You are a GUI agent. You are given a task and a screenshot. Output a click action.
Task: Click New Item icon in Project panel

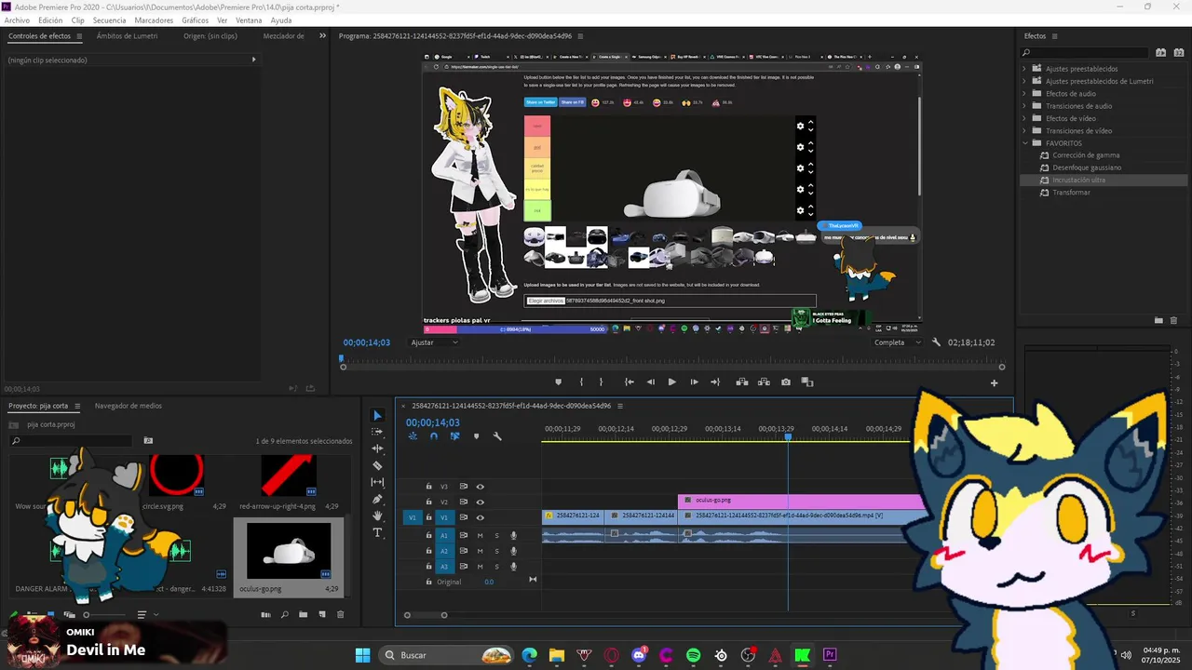(x=322, y=614)
